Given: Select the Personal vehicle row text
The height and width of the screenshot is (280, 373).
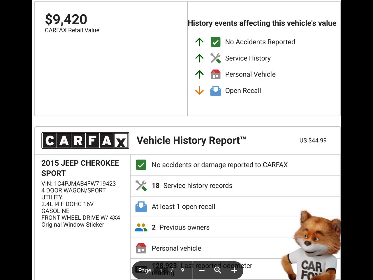Looking at the screenshot, I should (177, 249).
